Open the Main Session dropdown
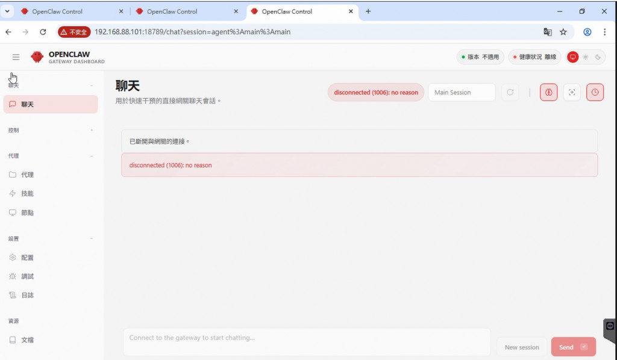617x360 pixels. point(462,92)
